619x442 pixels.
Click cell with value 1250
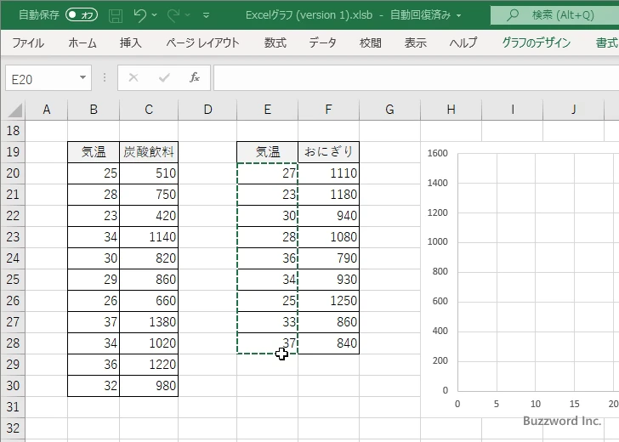(x=328, y=301)
